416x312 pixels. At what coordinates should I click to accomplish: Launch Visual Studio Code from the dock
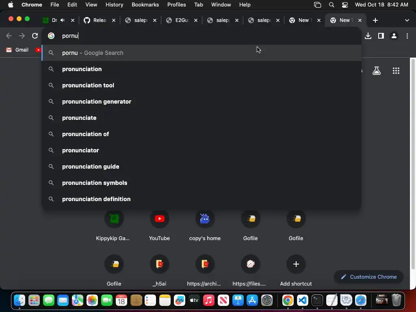pyautogui.click(x=302, y=300)
